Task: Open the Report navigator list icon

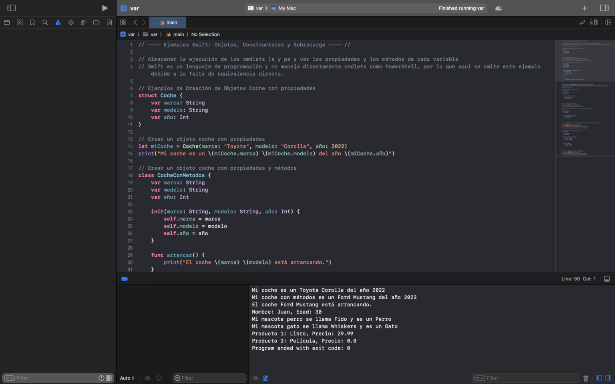Action: coord(109,22)
